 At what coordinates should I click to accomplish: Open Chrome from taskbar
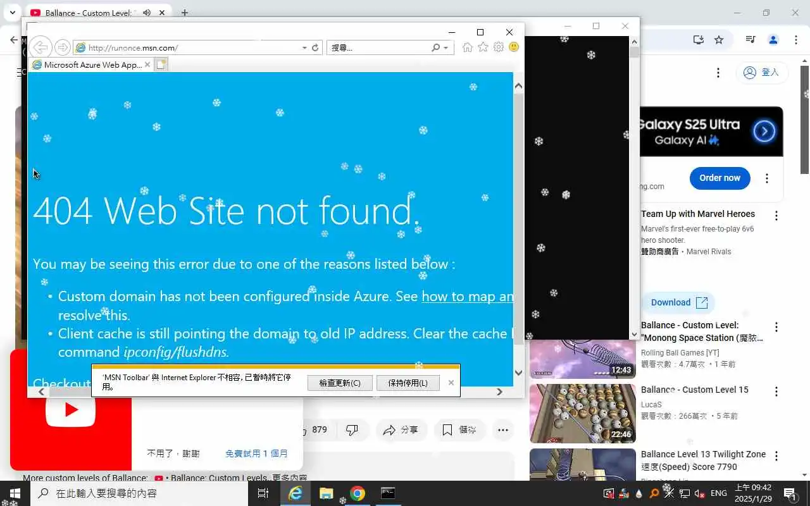coord(358,493)
